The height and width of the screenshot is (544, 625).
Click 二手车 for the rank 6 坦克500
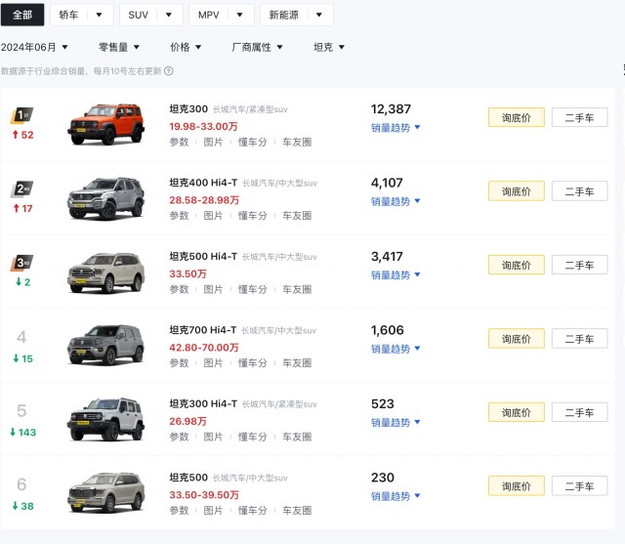coord(579,486)
